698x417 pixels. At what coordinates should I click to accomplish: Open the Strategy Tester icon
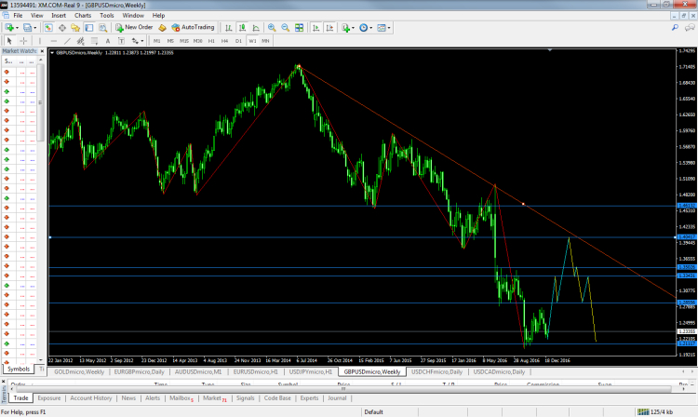[102, 28]
